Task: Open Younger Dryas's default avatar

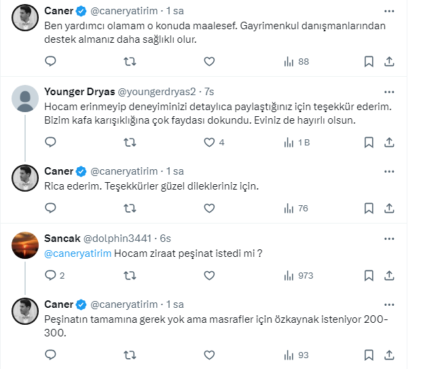Action: tap(26, 99)
